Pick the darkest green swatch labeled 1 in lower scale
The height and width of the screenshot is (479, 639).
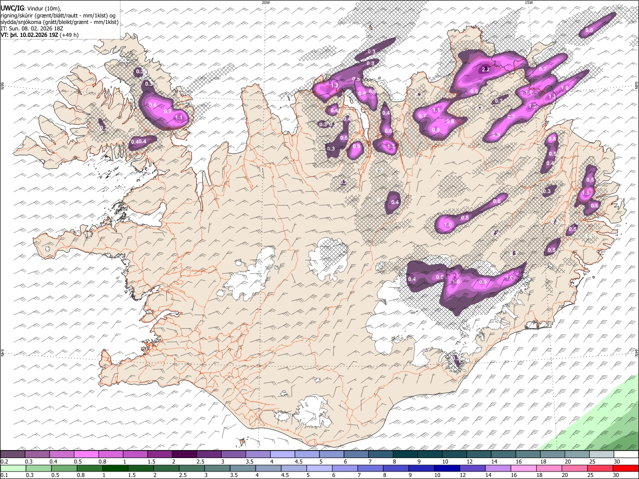[x=115, y=468]
